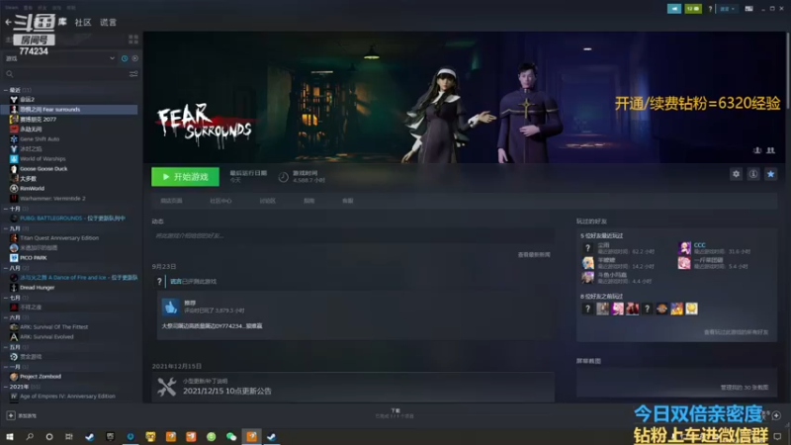This screenshot has height=445, width=791.
Task: Click the recommend thumbs-up icon
Action: [x=170, y=307]
